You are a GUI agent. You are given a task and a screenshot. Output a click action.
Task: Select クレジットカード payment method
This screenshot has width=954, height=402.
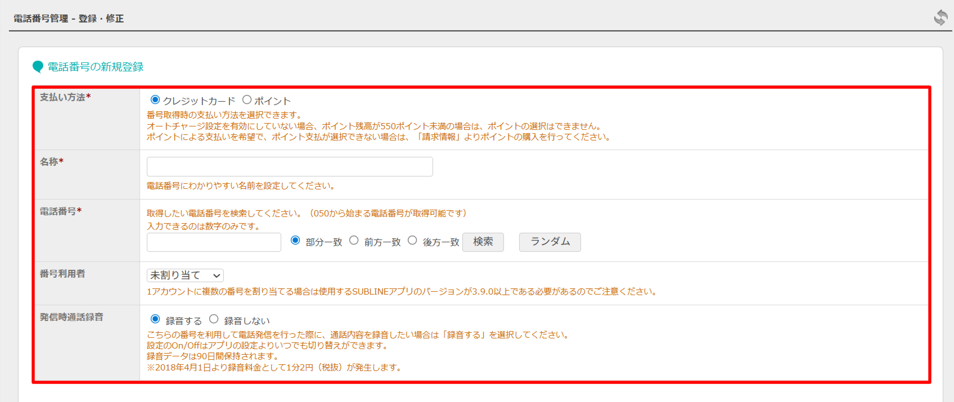155,100
